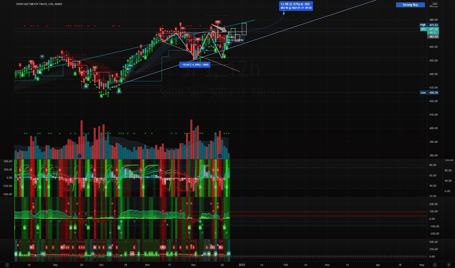Image resolution: width=455 pixels, height=268 pixels.
Task: Click the Sep label on time axis
Action: [55, 265]
